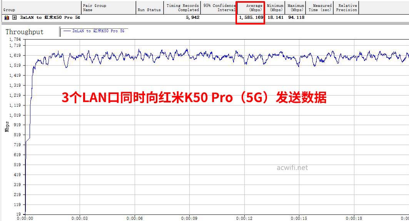Click the 0:00:09 time label on the X axis
The image size is (409, 221).
tap(189, 218)
